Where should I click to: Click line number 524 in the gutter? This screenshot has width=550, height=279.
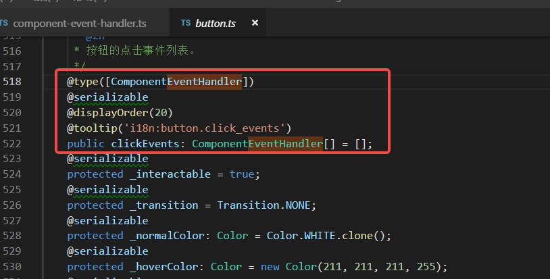(12, 174)
